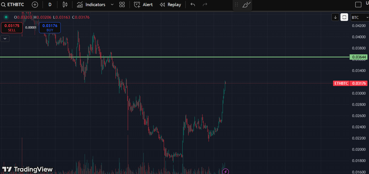Select the green 0.03644 price line label
Screen dimensions: 369x174
click(358, 57)
